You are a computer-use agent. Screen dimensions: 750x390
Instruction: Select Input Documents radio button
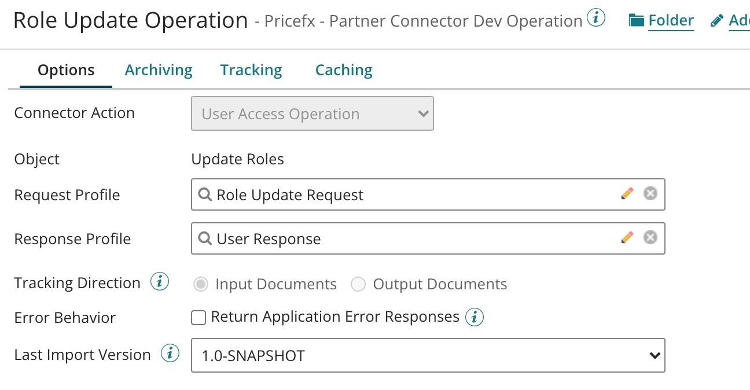201,284
